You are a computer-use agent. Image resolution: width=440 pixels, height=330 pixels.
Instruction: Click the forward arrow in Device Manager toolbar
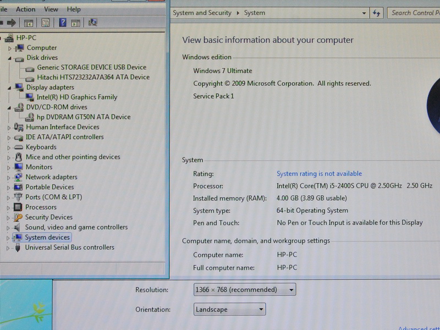pyautogui.click(x=11, y=23)
